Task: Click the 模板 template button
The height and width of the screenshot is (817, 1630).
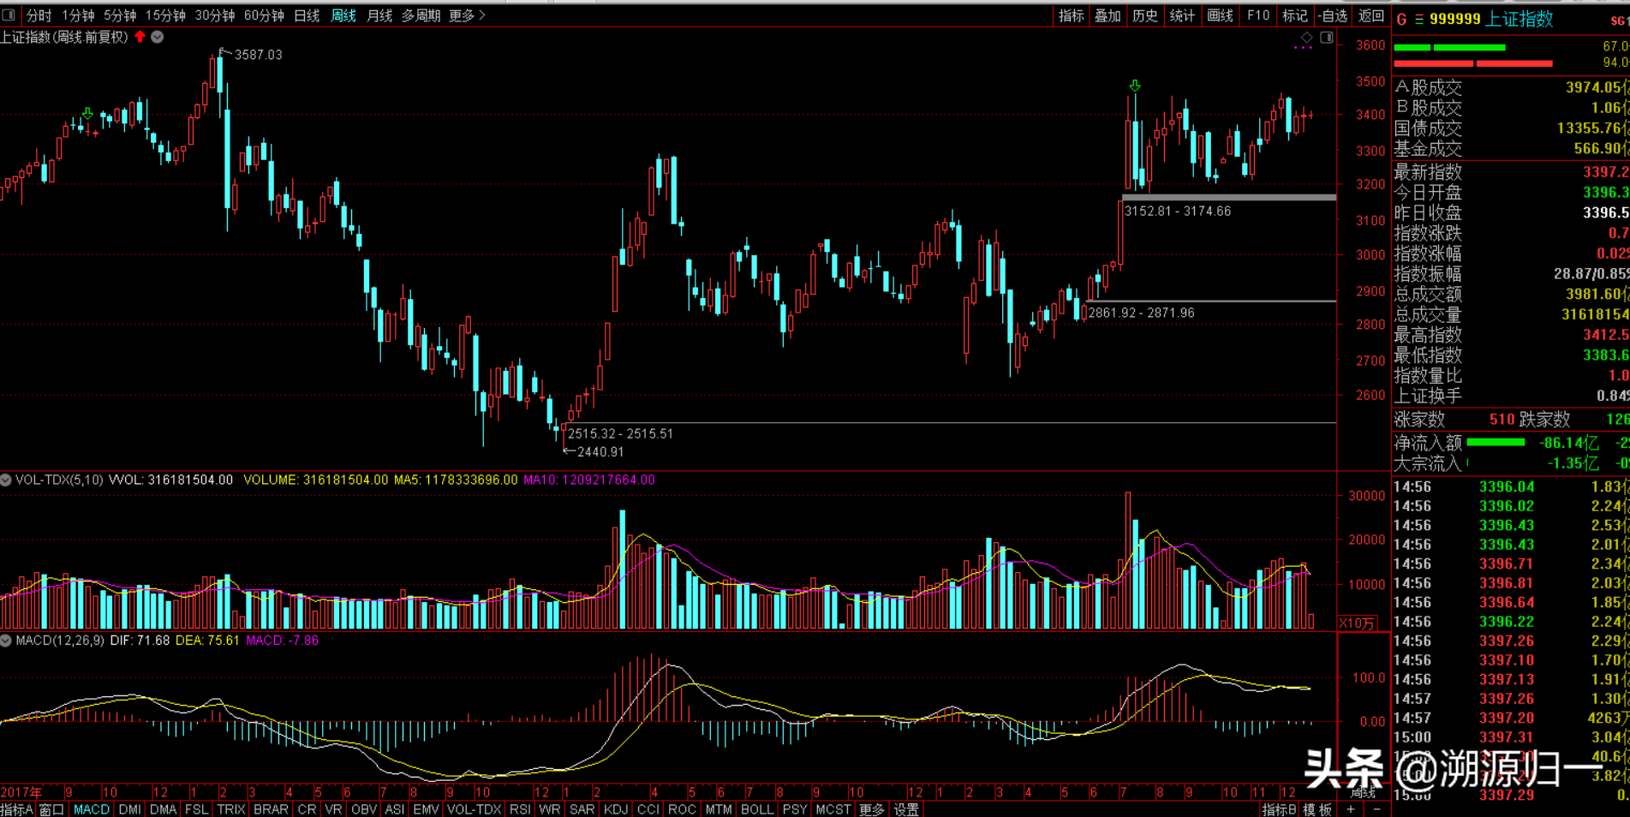Action: [x=1317, y=809]
